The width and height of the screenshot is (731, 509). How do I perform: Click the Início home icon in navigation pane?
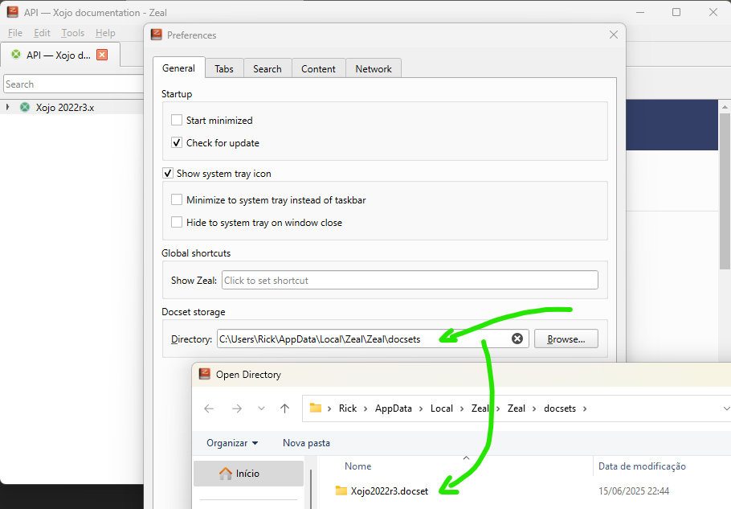(226, 474)
